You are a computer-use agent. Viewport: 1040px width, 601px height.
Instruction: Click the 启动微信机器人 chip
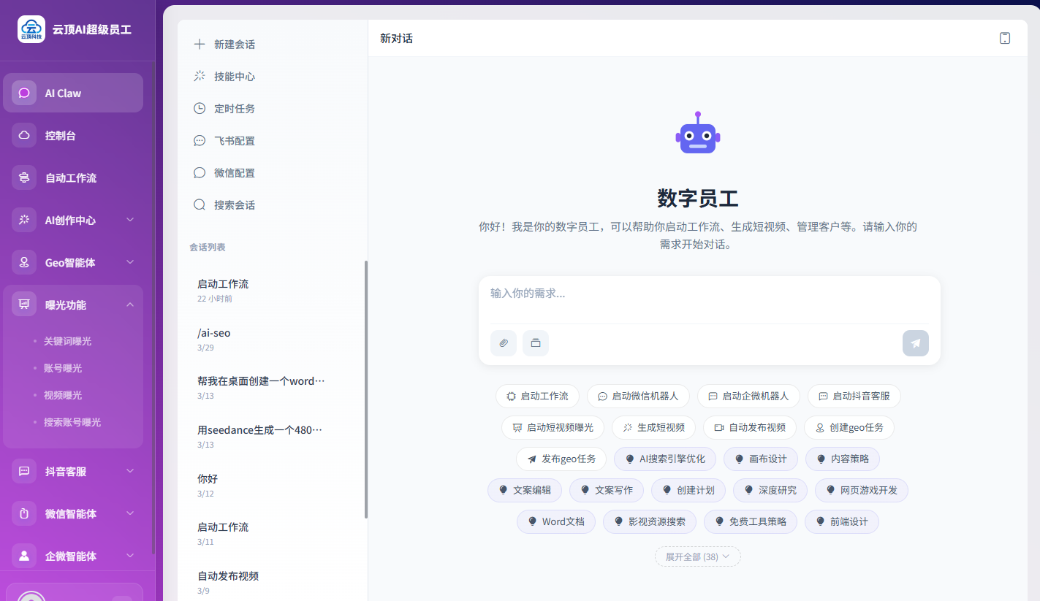[638, 396]
